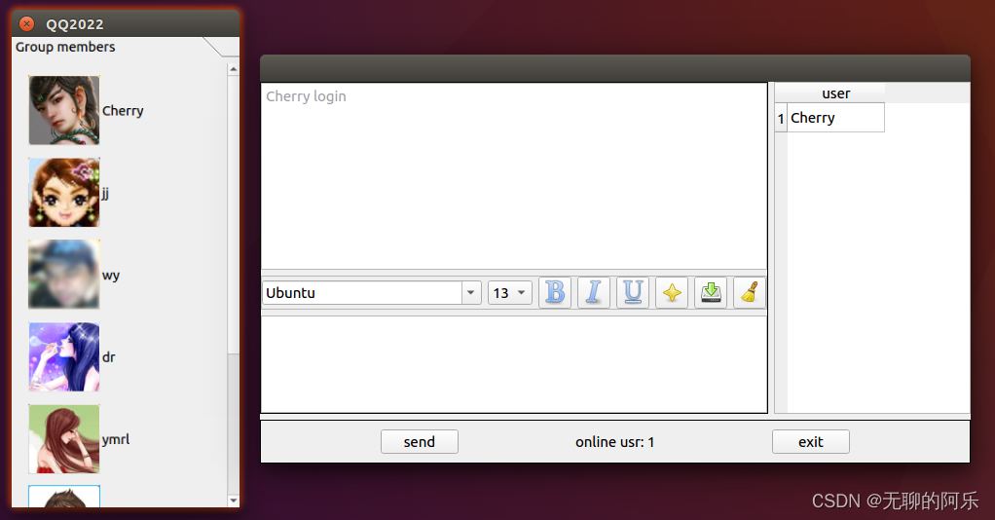
Task: Click the member list scroll down arrow
Action: [x=234, y=501]
